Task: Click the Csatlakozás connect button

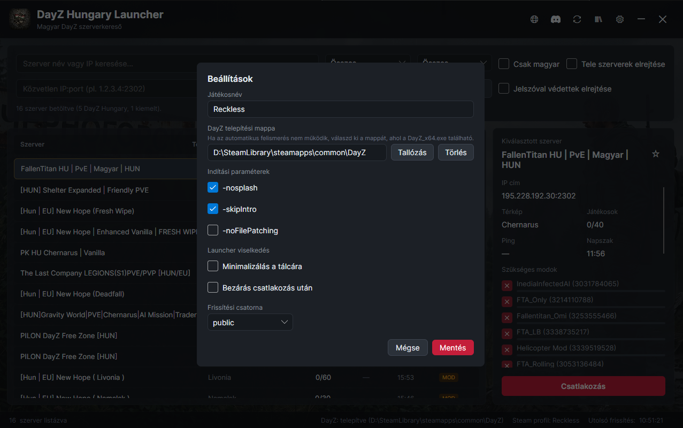Action: coord(583,386)
